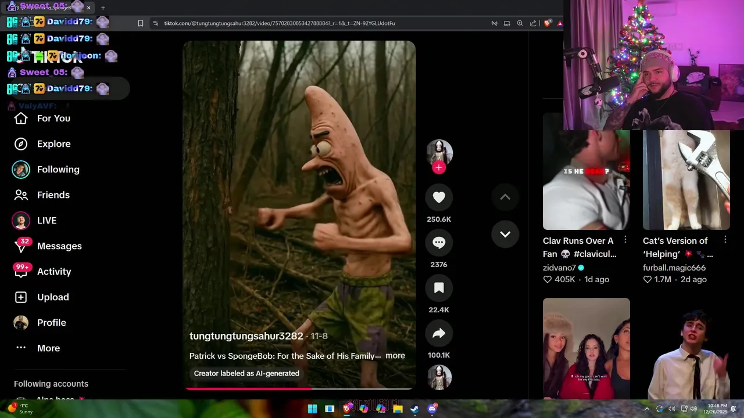
Task: Expand caption with the more link
Action: (395, 356)
